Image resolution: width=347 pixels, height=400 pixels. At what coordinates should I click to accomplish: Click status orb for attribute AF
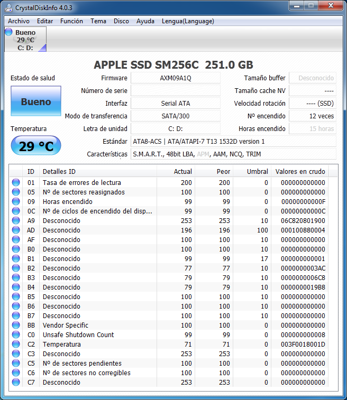(x=16, y=239)
